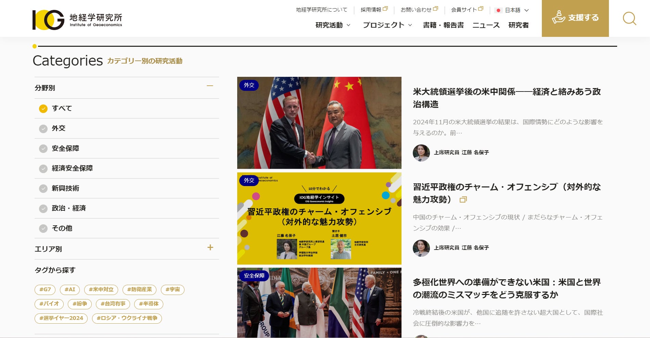Click external-link icon next to お問い合わせ
Image resolution: width=650 pixels, height=338 pixels.
pos(435,9)
